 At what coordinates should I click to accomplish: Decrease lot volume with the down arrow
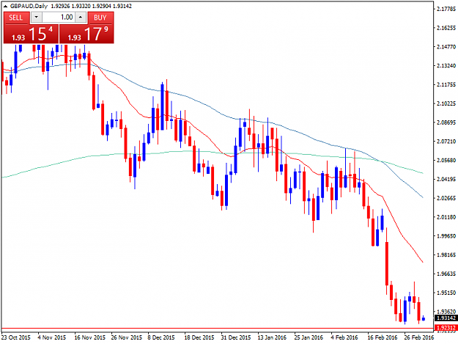36,18
